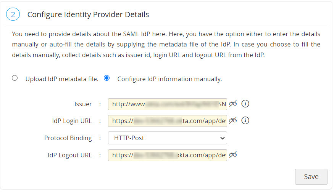Toggle masking on the Issuer field

click(233, 104)
